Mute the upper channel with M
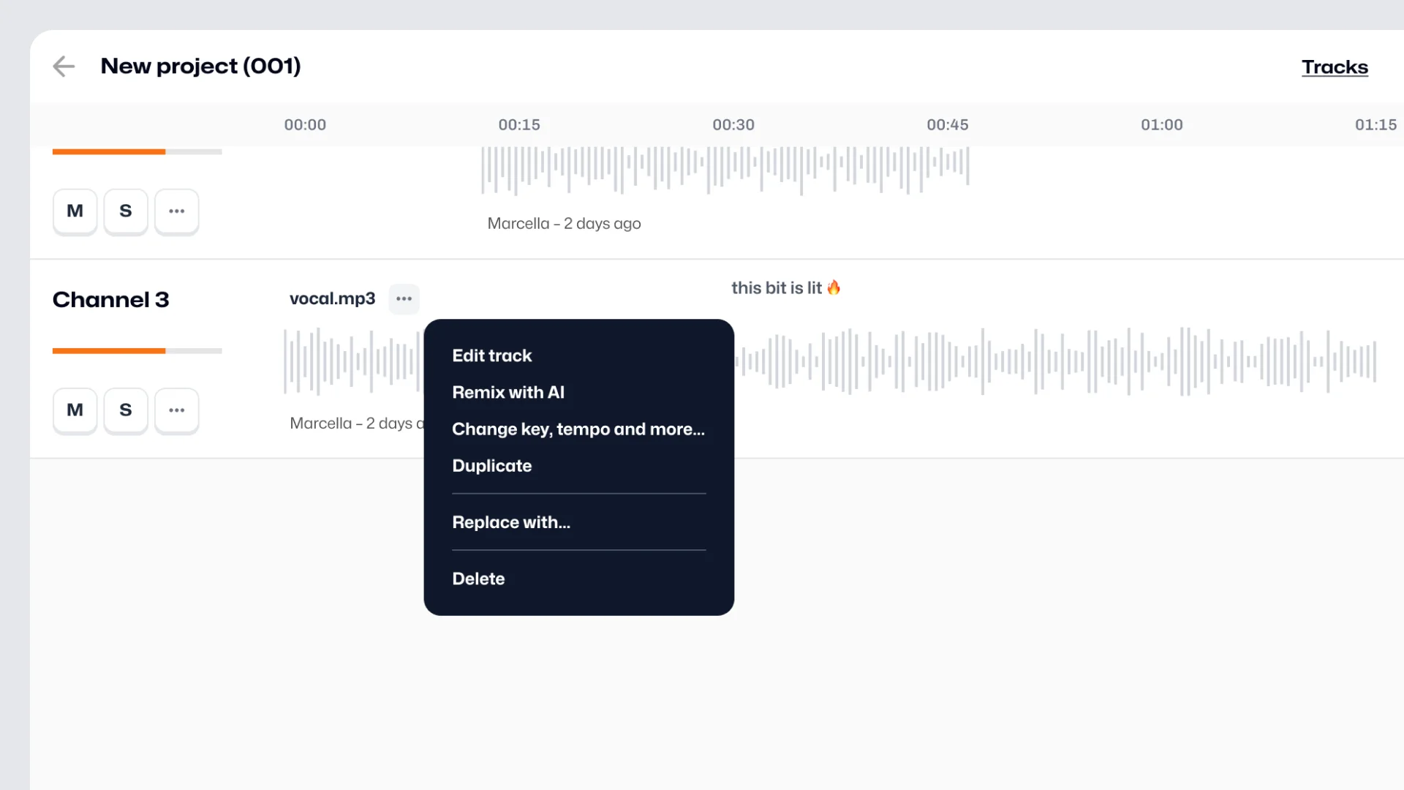Screen dimensions: 1404x790 [75, 211]
